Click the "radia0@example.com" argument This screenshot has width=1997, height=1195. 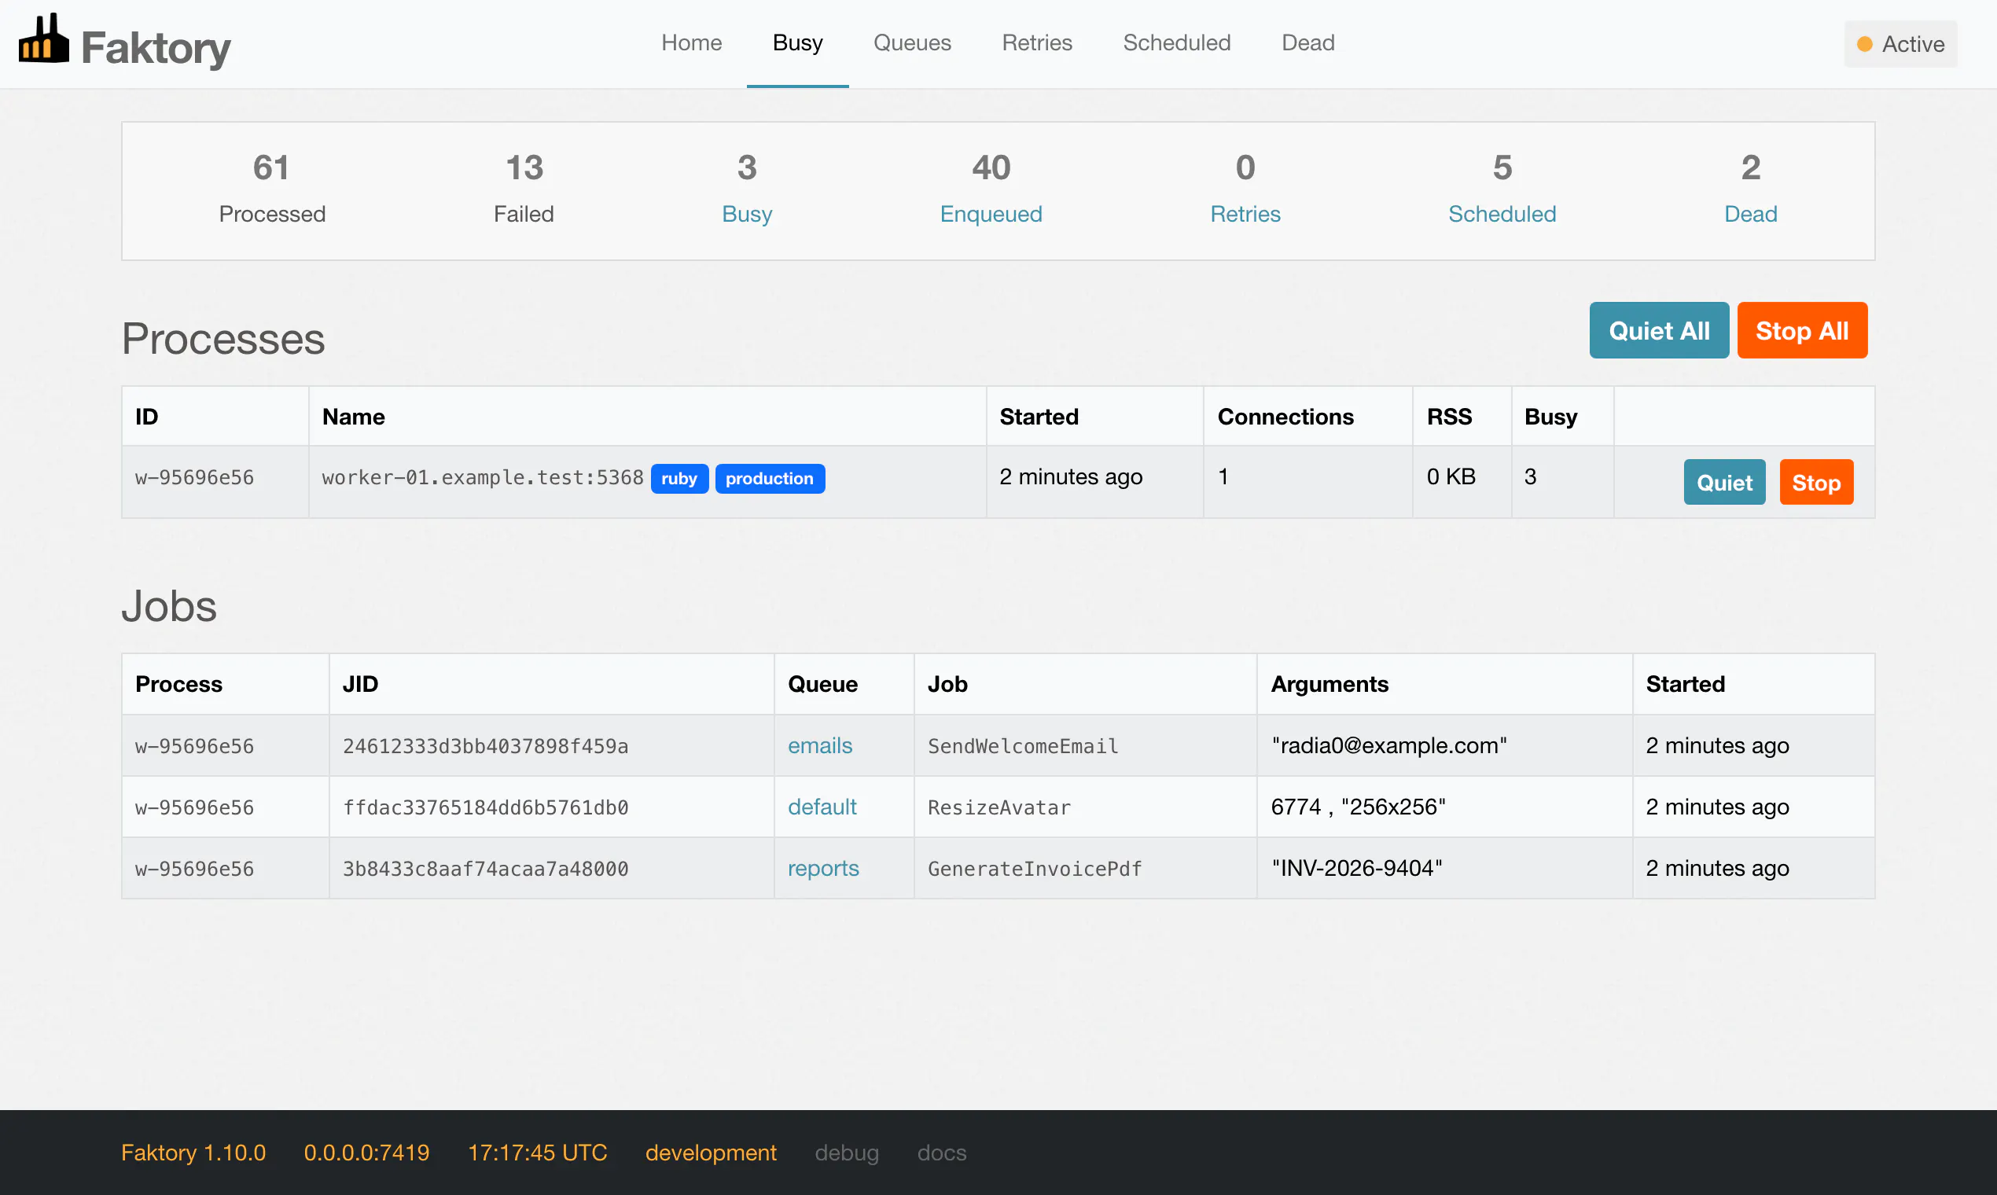(x=1388, y=745)
